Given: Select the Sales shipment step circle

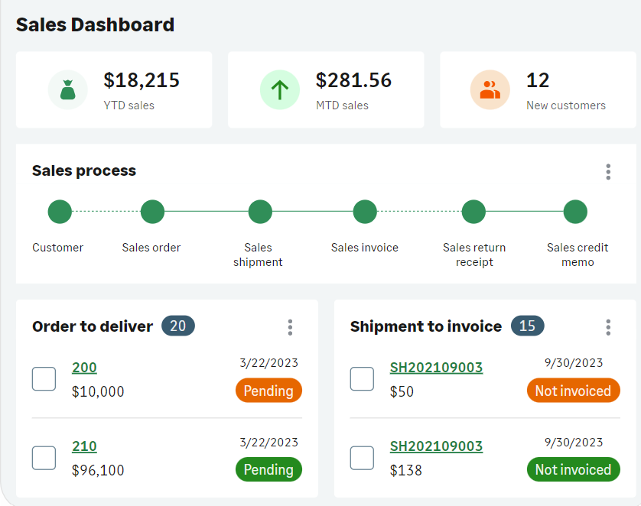Looking at the screenshot, I should coord(259,212).
